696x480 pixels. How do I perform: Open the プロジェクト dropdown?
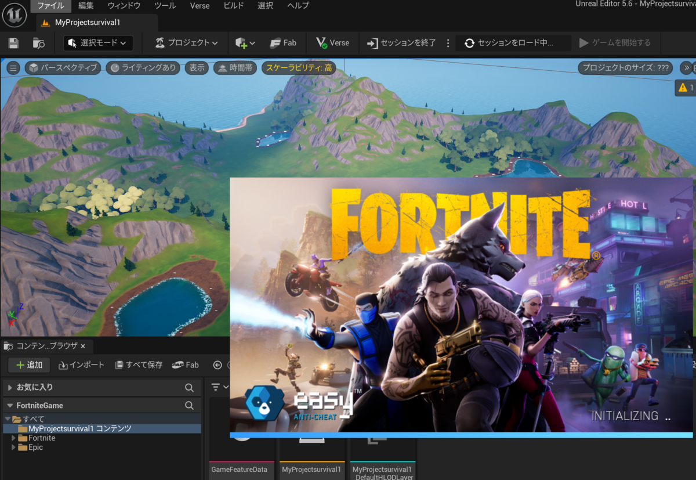pyautogui.click(x=187, y=43)
